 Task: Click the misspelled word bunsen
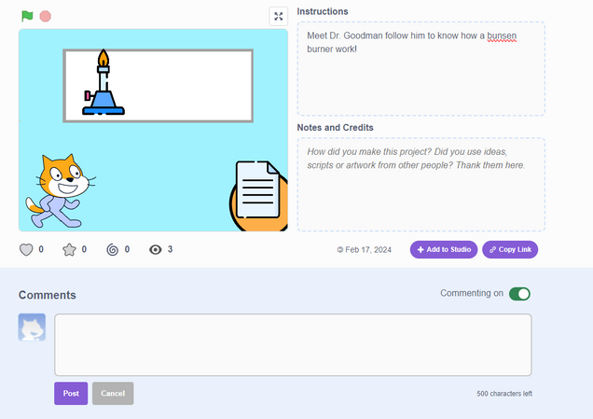502,36
